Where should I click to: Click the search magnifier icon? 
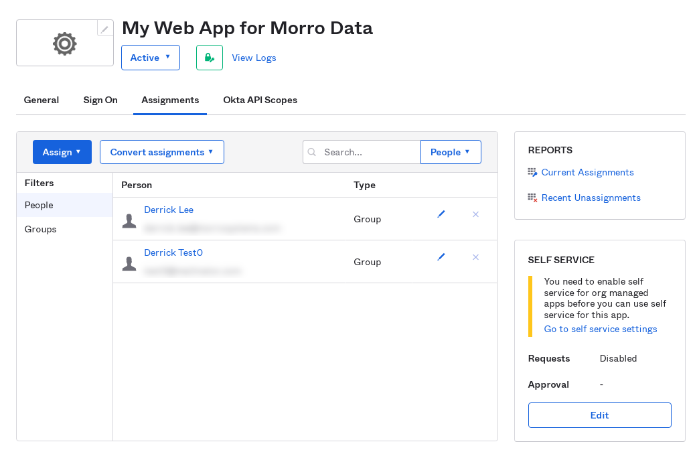coord(312,152)
